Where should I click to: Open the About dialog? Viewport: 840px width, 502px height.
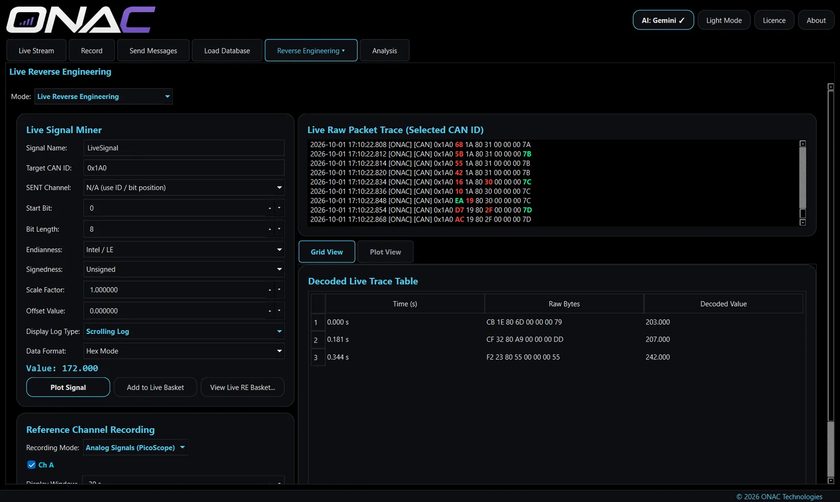[816, 20]
